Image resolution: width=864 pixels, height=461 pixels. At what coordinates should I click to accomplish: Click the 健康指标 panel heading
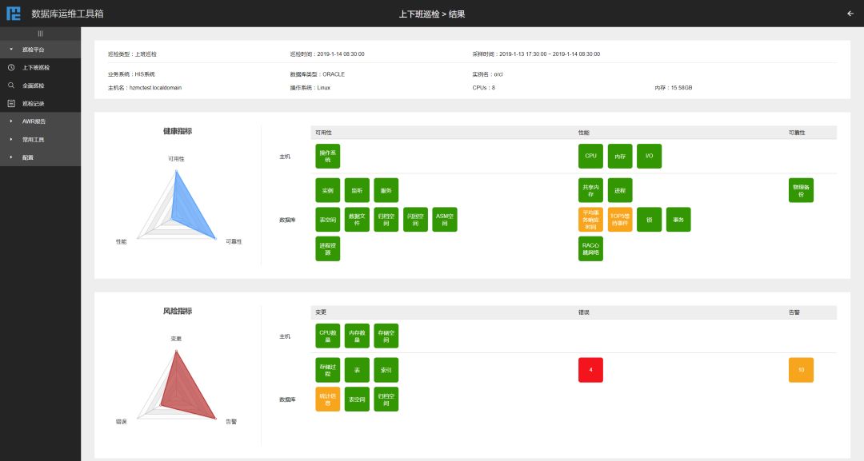pyautogui.click(x=178, y=131)
